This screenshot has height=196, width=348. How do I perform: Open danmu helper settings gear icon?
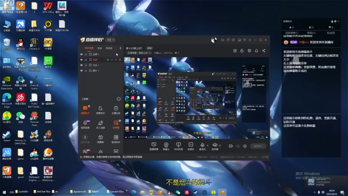335,21
